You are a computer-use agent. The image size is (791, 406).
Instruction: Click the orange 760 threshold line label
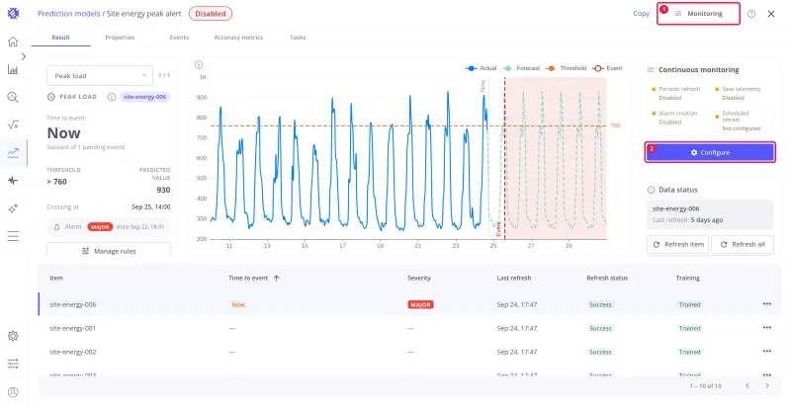tap(615, 125)
